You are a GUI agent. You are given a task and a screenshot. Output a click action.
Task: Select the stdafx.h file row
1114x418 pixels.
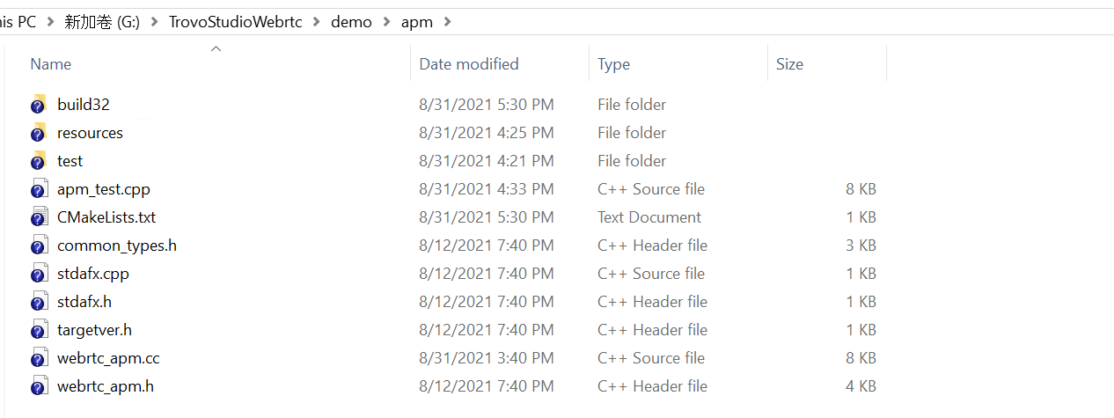coord(454,302)
